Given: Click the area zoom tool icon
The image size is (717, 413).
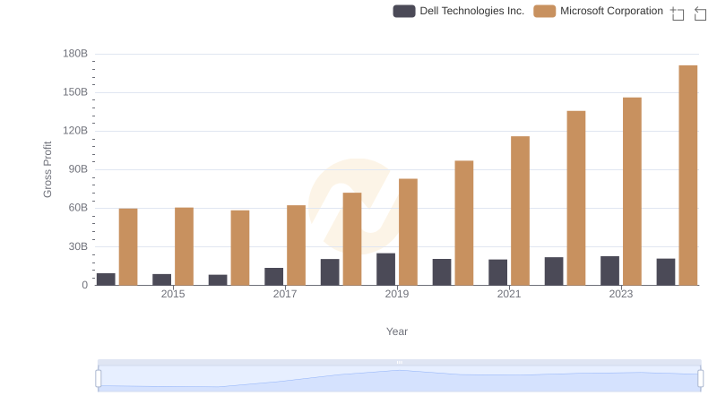Looking at the screenshot, I should click(x=678, y=13).
